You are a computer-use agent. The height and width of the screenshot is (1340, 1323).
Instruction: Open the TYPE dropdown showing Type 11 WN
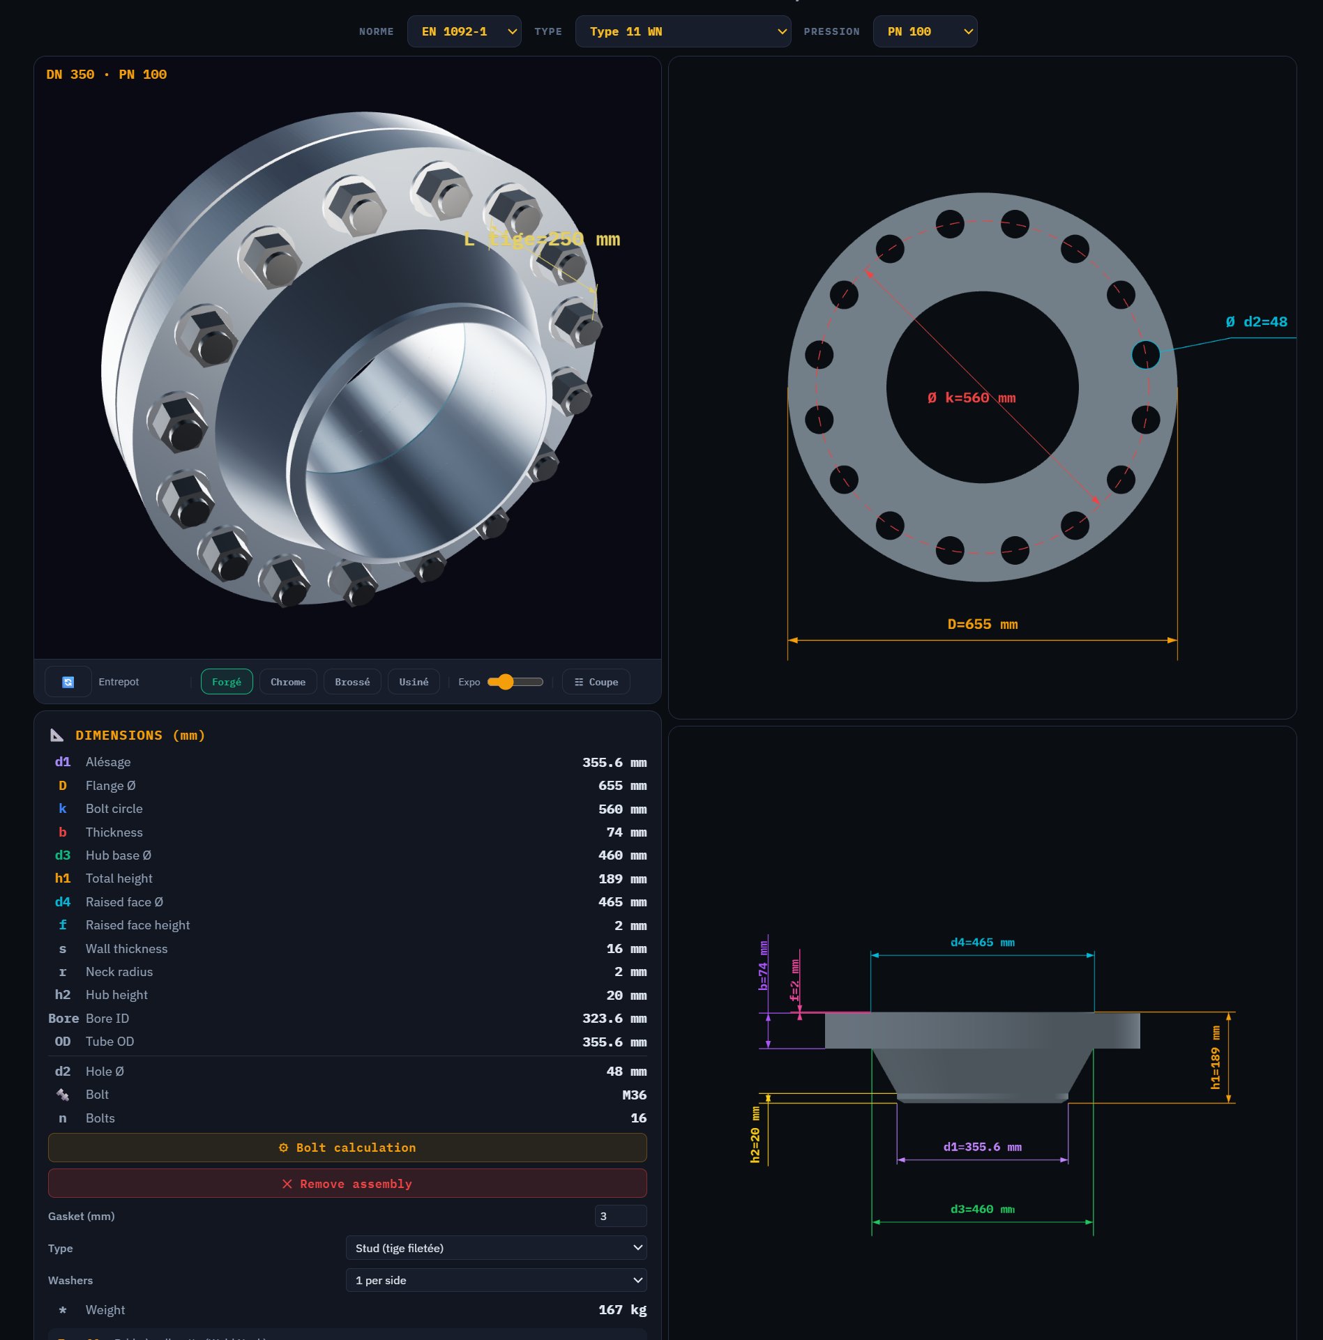click(682, 31)
